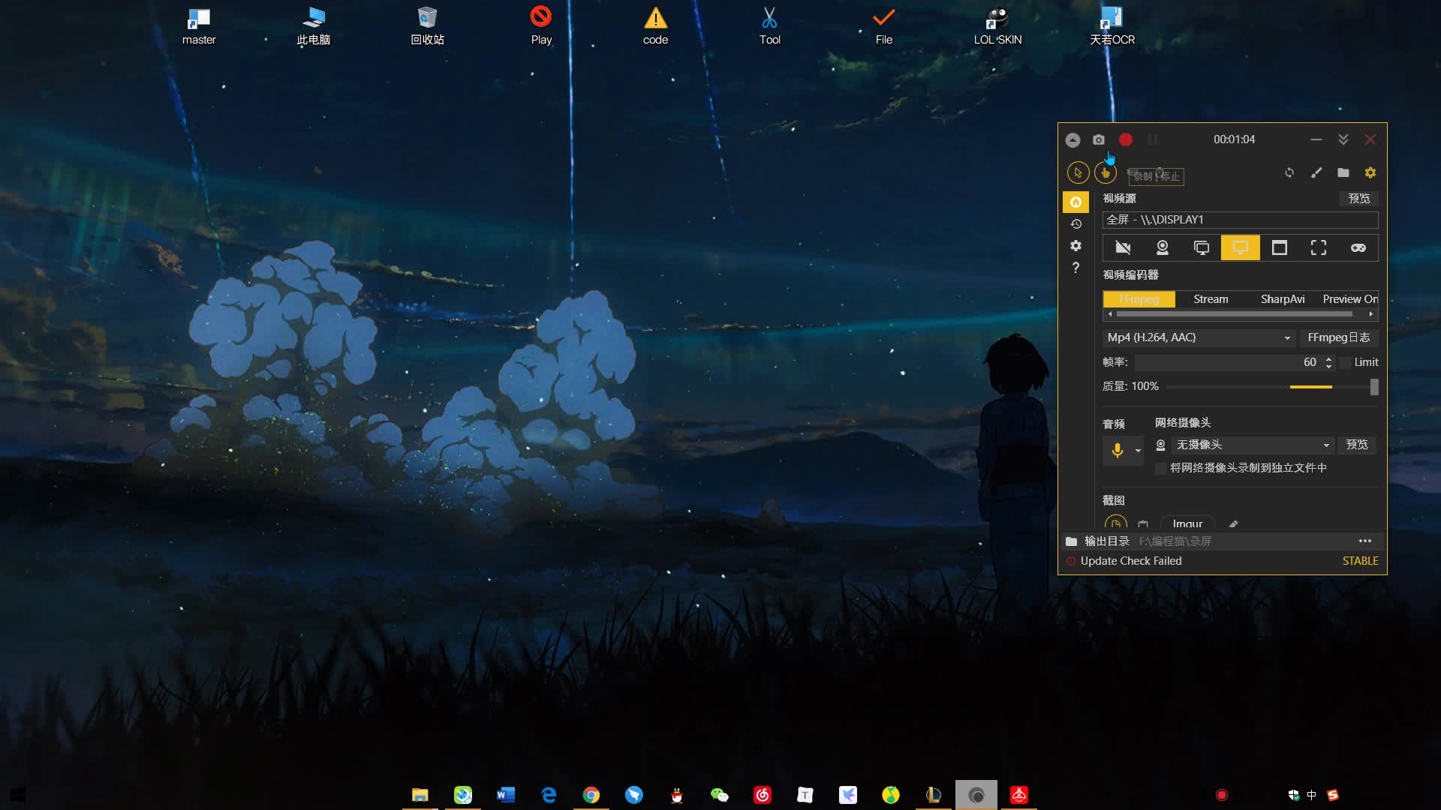Click the red record button
The image size is (1441, 810).
tap(1126, 139)
